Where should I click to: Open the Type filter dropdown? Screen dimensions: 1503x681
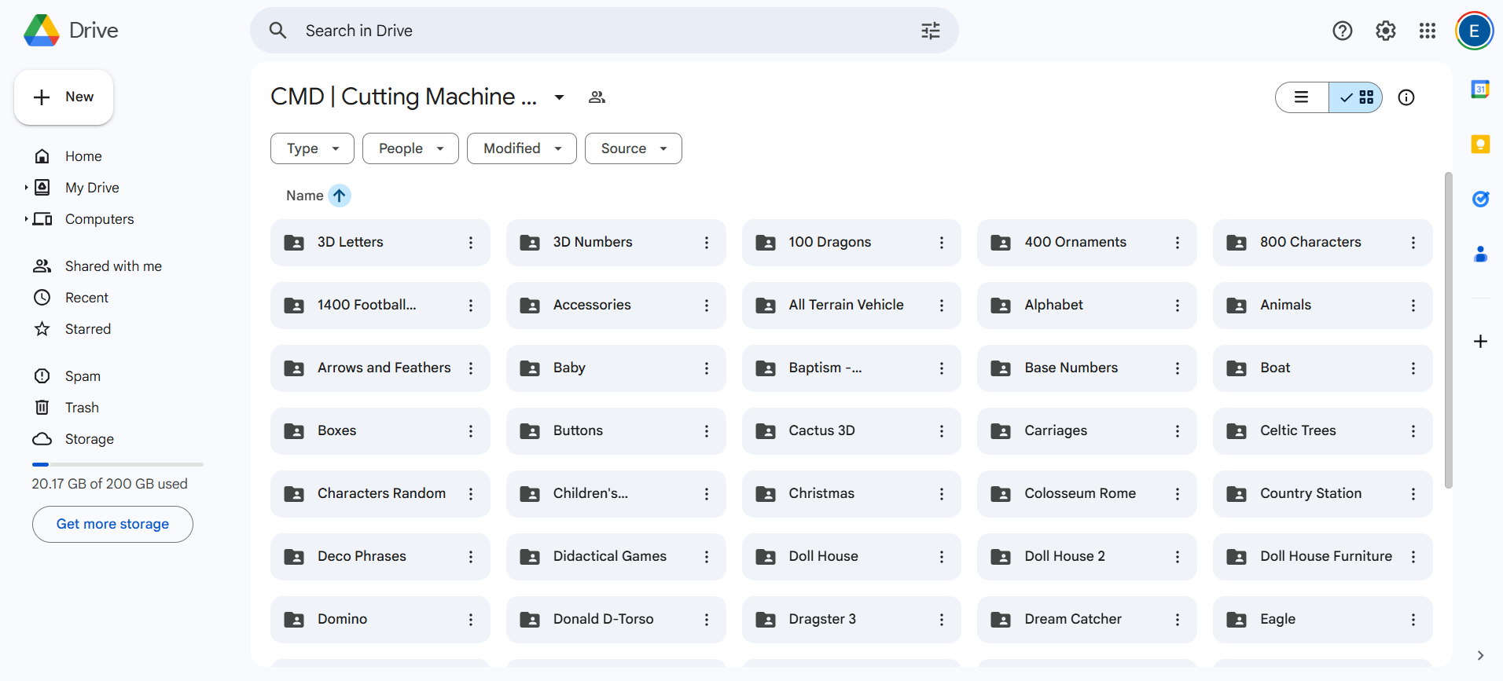(x=312, y=148)
